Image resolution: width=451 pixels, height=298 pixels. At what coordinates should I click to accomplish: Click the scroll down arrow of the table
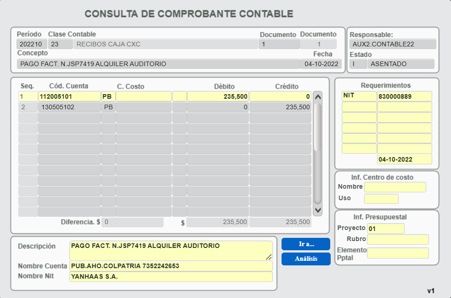pos(317,210)
